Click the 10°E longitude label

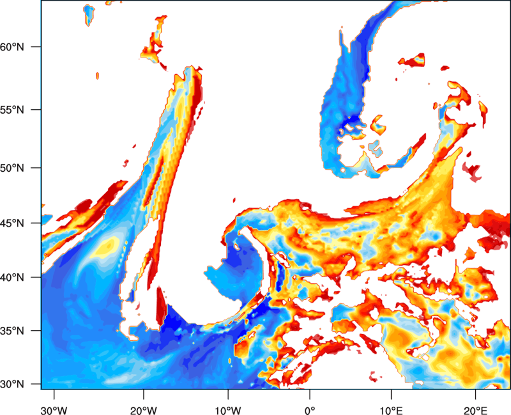pos(391,411)
